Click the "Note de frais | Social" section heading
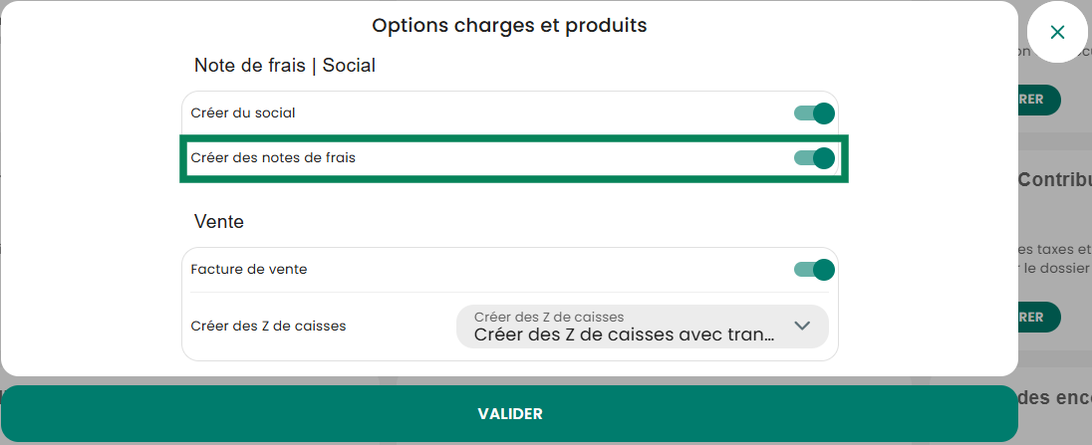 [285, 66]
